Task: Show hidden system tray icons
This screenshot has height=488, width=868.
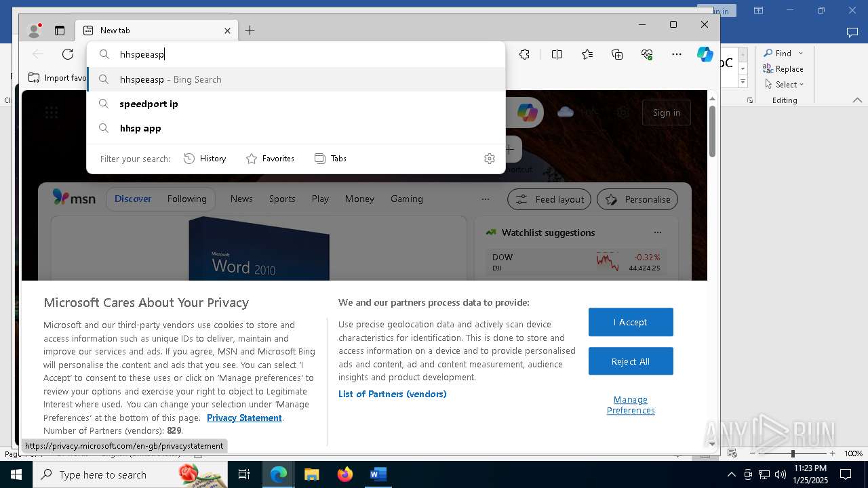Action: [x=731, y=474]
